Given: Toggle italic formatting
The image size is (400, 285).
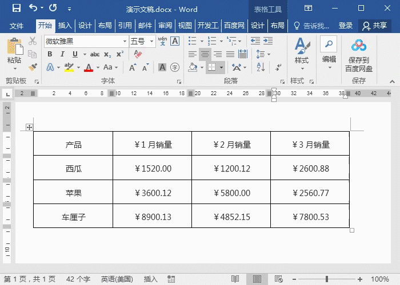Looking at the screenshot, I should click(62, 54).
